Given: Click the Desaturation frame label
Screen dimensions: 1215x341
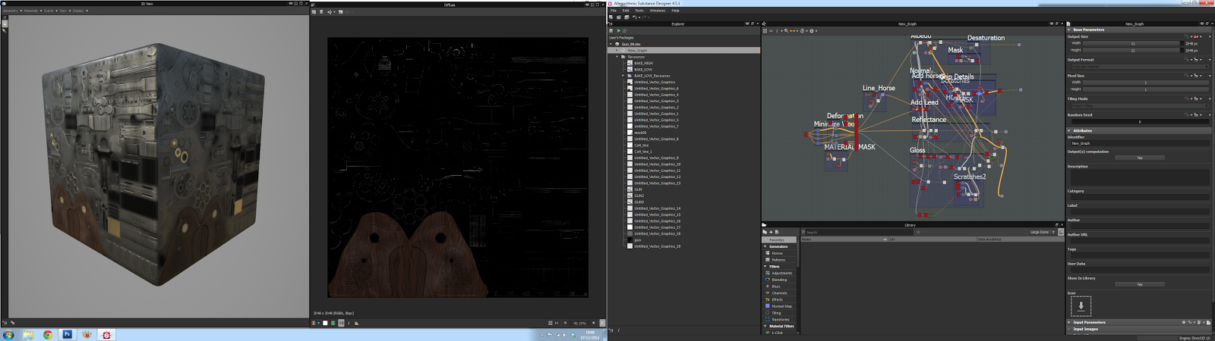Looking at the screenshot, I should [x=986, y=38].
